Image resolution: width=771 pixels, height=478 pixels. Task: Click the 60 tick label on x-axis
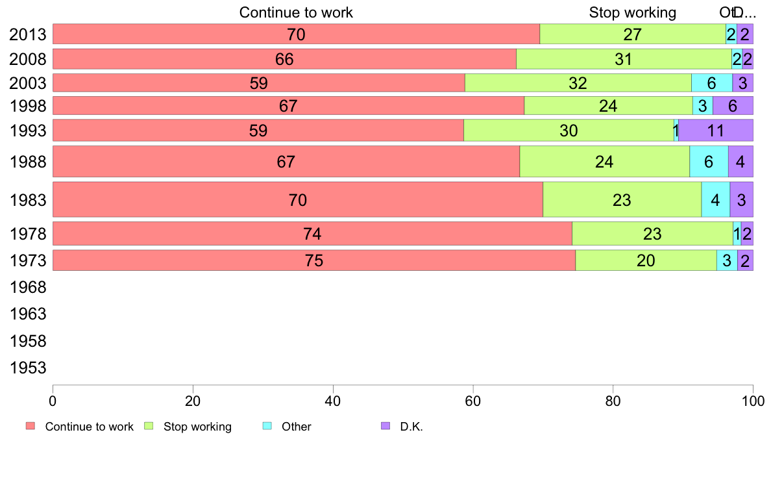tap(473, 401)
